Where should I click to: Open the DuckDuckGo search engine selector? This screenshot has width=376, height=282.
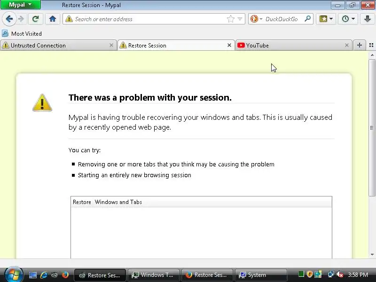tap(256, 19)
